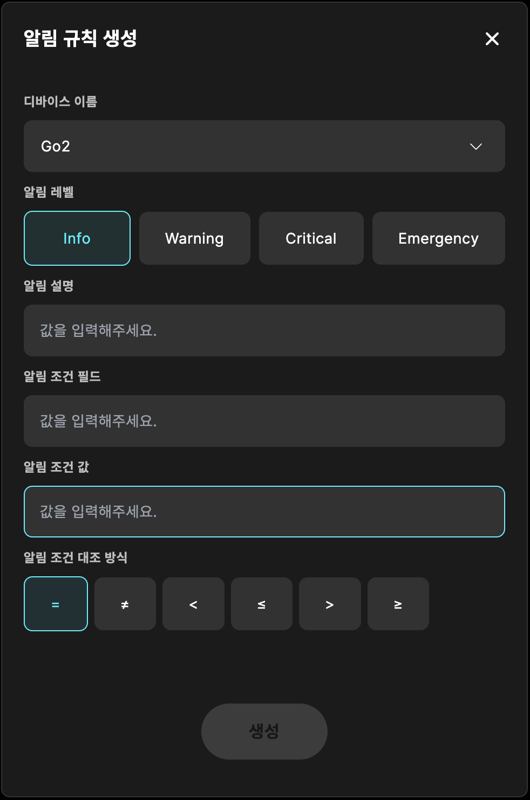Select the Warning alert level
Screen dimensions: 530x800
(x=194, y=238)
